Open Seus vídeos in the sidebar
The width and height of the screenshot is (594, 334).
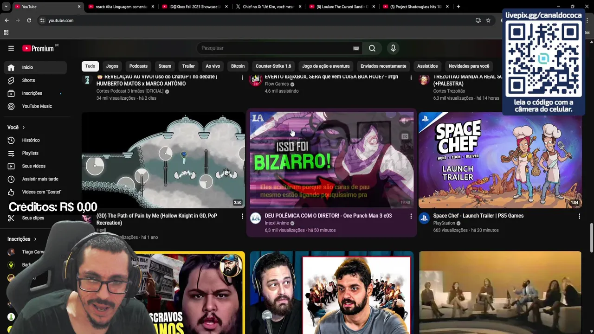click(35, 166)
